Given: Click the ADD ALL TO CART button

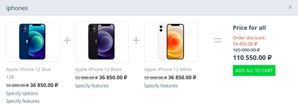Looking at the screenshot, I should [254, 71].
